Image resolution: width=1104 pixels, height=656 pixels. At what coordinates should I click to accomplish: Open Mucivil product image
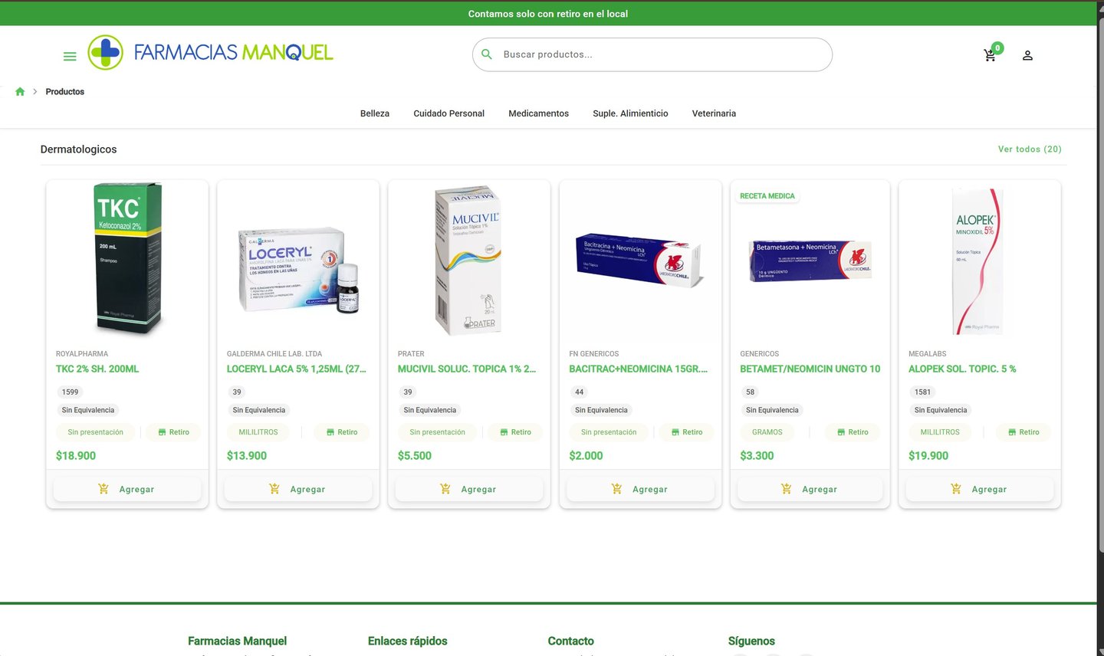click(x=468, y=261)
